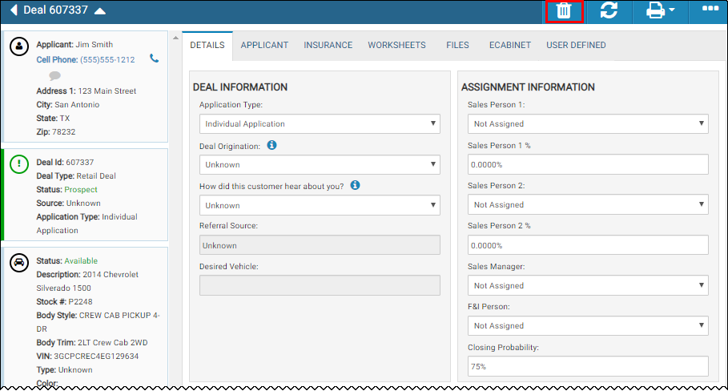This screenshot has height=391, width=728.
Task: Click the Address 123 Main Street text
Action: click(86, 91)
